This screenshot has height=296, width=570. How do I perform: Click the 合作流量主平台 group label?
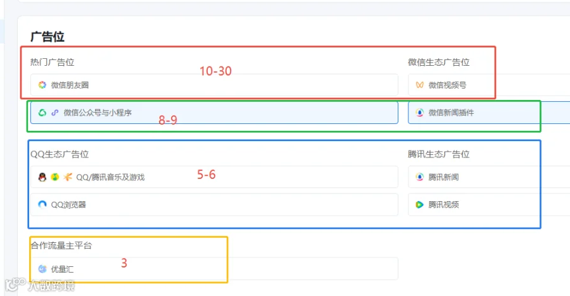tap(61, 245)
